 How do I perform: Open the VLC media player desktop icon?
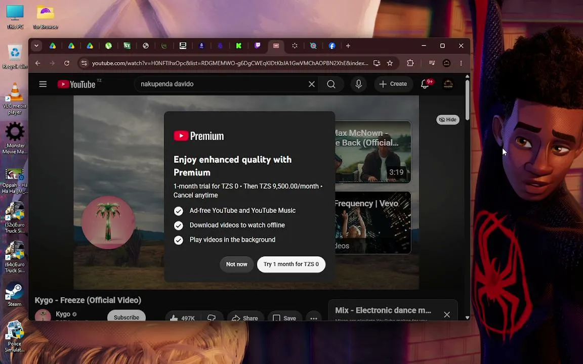click(x=15, y=99)
